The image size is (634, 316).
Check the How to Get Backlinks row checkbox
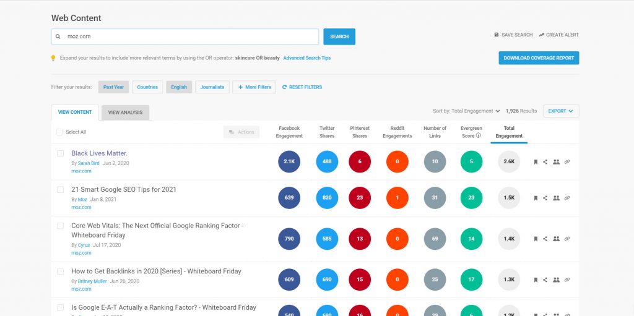pos(60,271)
